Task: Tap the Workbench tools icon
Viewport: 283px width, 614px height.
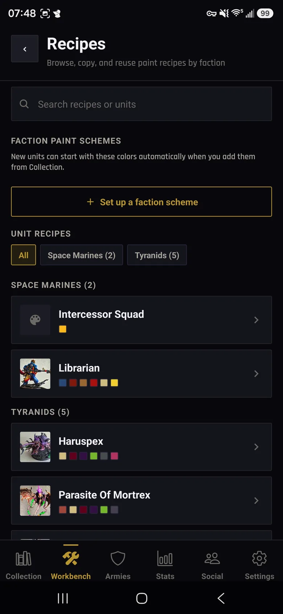Action: [x=71, y=558]
